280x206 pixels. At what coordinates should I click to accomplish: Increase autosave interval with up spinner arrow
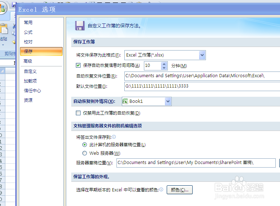[164, 64]
